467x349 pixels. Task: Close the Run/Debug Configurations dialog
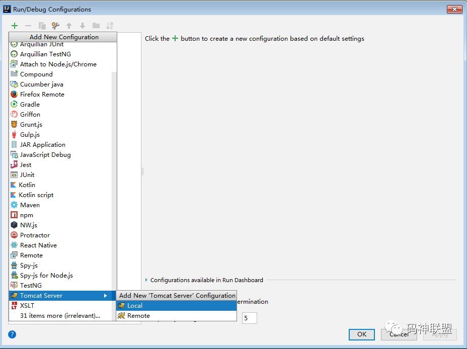point(454,9)
